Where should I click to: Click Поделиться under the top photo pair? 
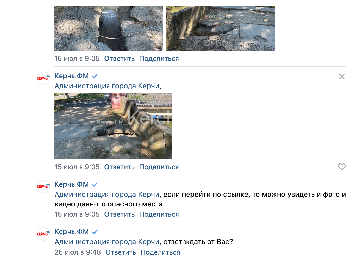[159, 59]
